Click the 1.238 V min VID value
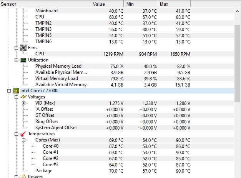Image resolution: width=241 pixels, height=178 pixels. pos(150,103)
